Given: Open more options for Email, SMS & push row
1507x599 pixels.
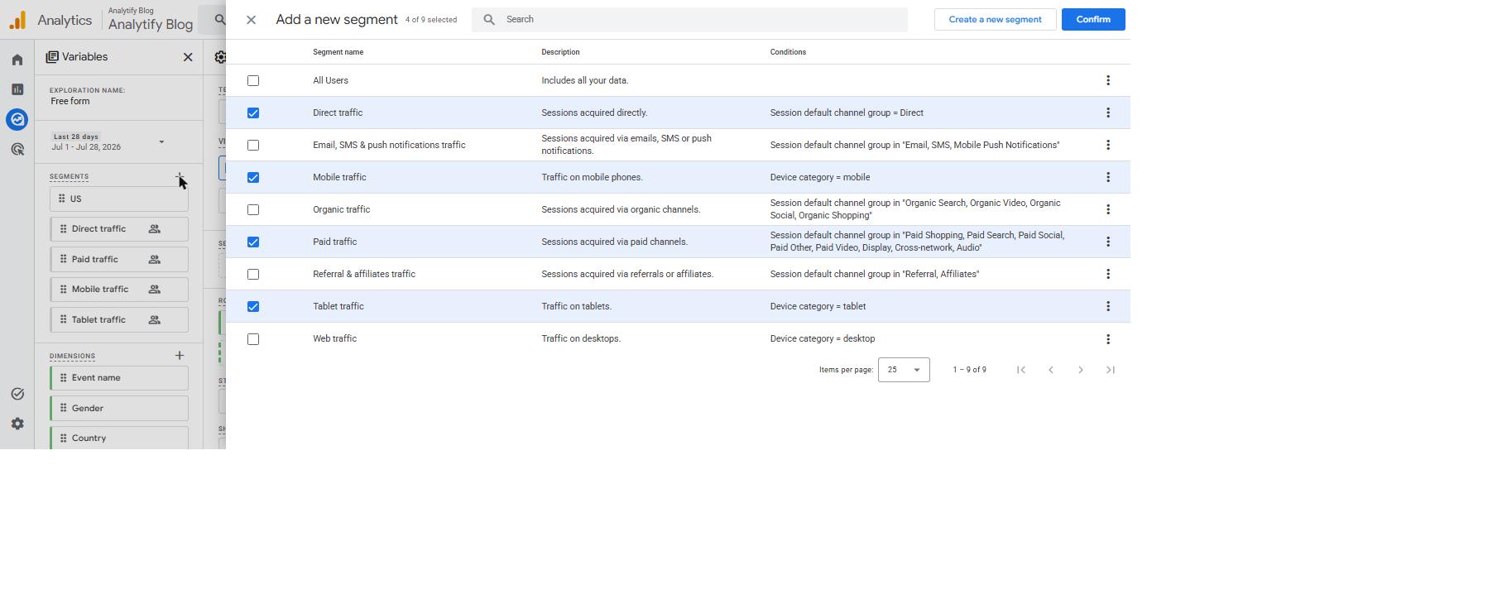Looking at the screenshot, I should point(1108,145).
